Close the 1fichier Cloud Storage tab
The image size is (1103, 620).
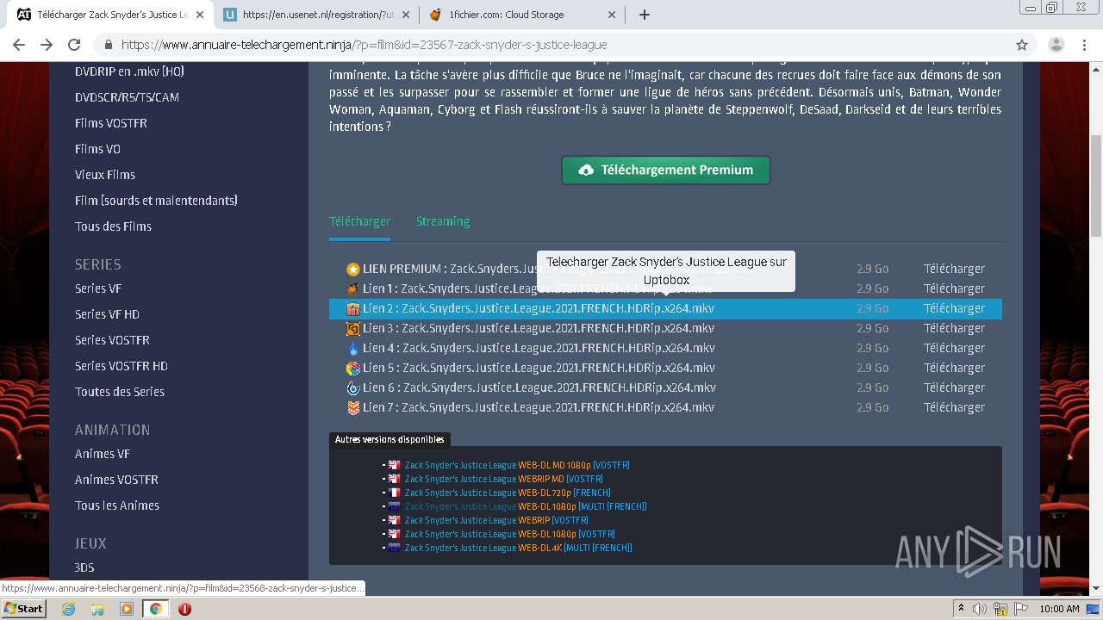[x=613, y=15]
